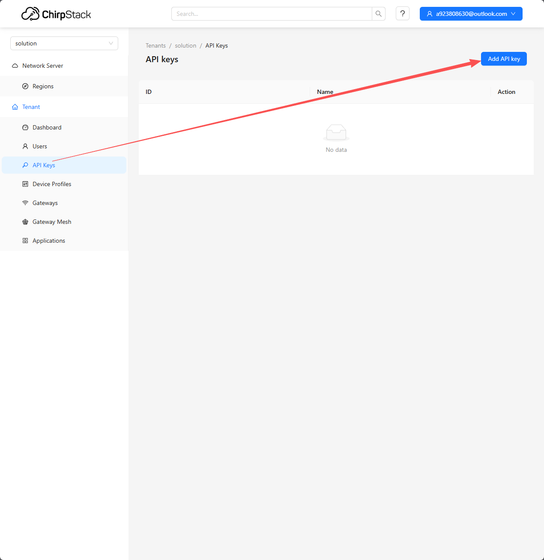Go to Tenants breadcrumb link
Screen dimensions: 544x560
[155, 45]
